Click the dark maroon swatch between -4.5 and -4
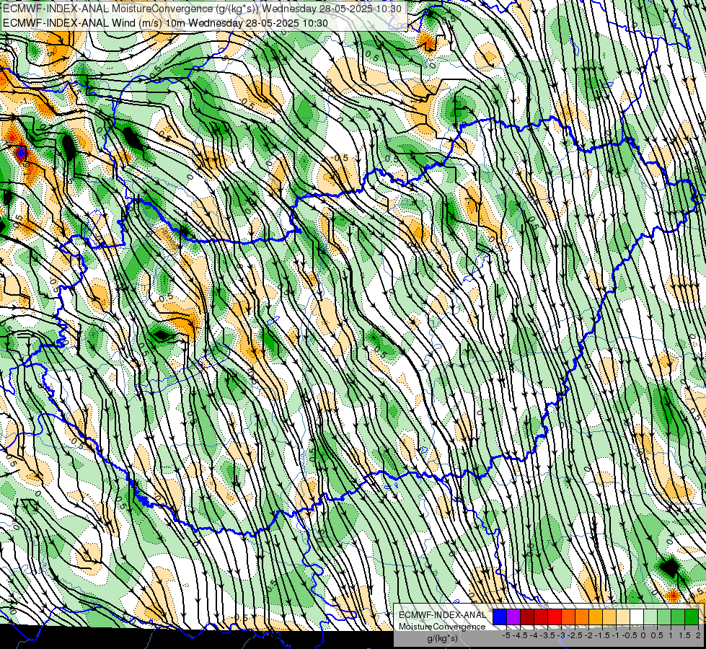Viewport: 706px width, 649px height. click(x=527, y=617)
